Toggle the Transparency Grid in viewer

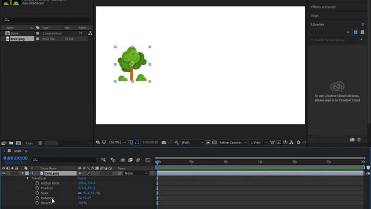pyautogui.click(x=214, y=142)
